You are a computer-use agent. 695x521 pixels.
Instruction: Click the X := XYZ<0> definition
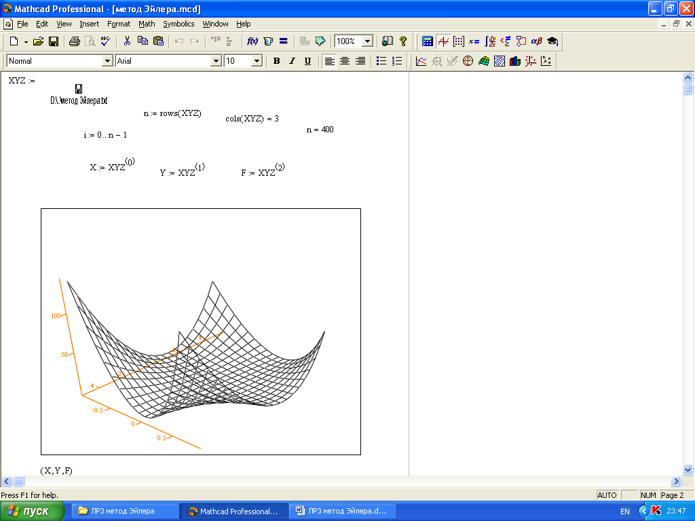pyautogui.click(x=112, y=165)
